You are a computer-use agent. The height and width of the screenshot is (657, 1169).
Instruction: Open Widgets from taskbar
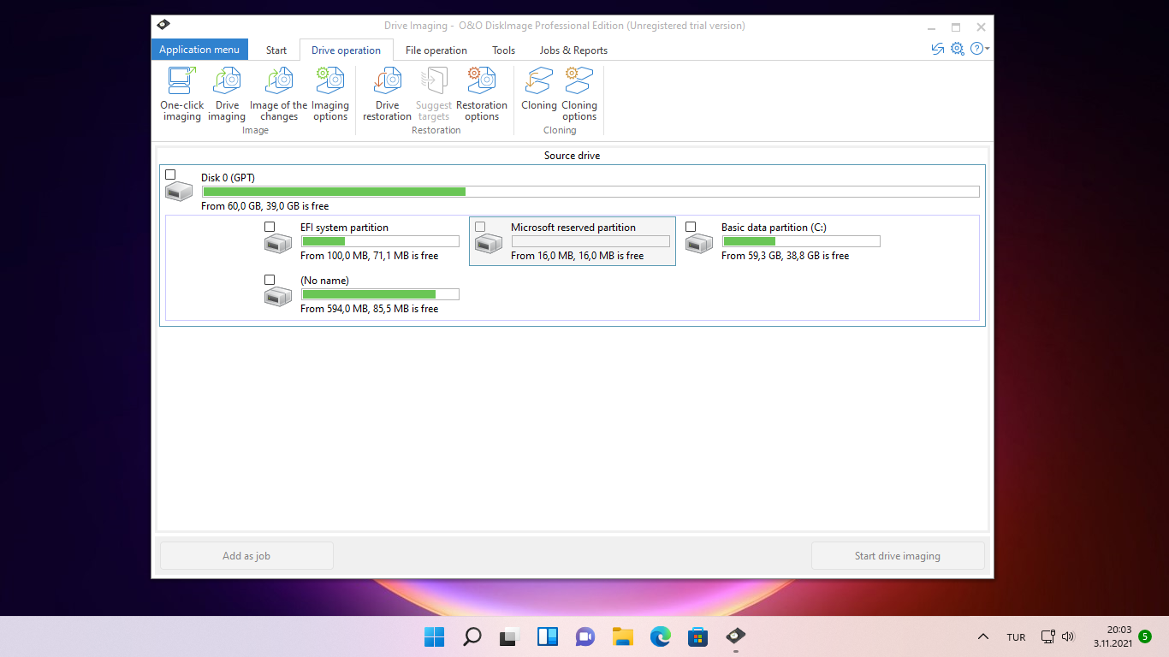pos(547,636)
